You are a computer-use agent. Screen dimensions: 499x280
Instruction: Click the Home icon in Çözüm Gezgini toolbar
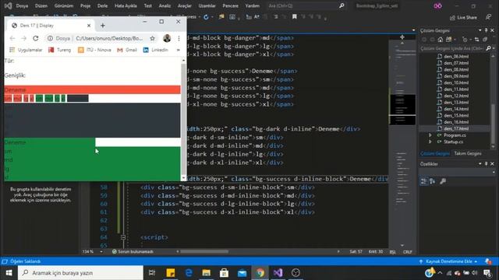[440, 40]
